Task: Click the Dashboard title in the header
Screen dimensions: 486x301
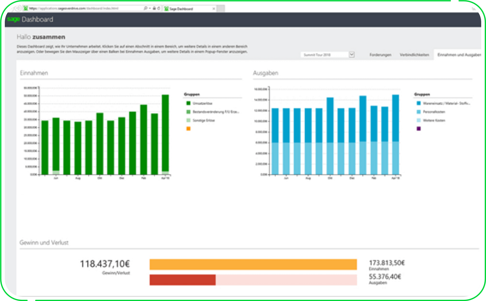Action: point(37,19)
